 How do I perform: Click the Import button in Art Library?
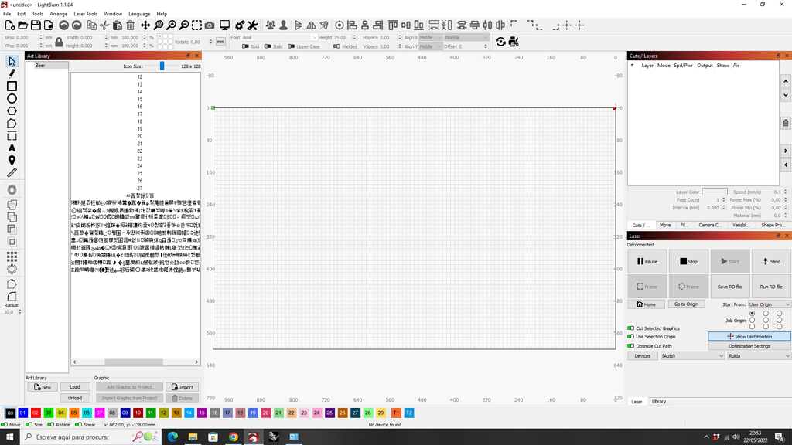183,387
